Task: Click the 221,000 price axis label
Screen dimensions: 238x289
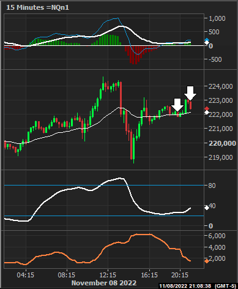Action: pos(220,129)
